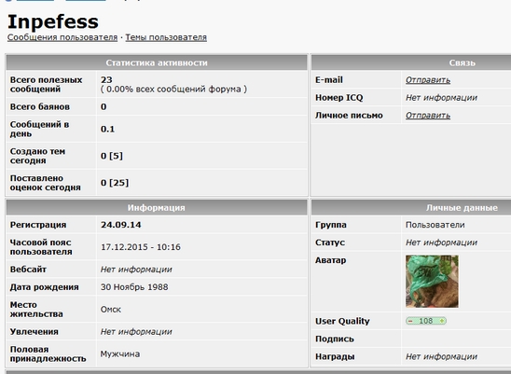Click the Личное письмо label
The height and width of the screenshot is (374, 511).
349,116
